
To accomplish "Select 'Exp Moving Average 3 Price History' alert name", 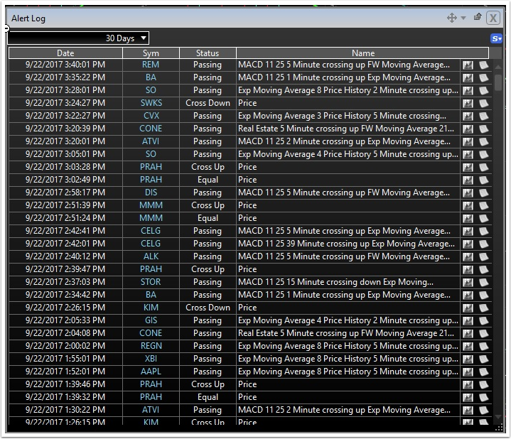I will tap(342, 116).
